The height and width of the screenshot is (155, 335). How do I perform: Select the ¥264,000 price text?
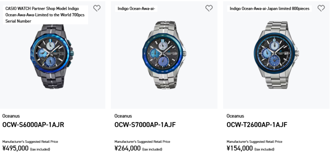click(x=127, y=148)
